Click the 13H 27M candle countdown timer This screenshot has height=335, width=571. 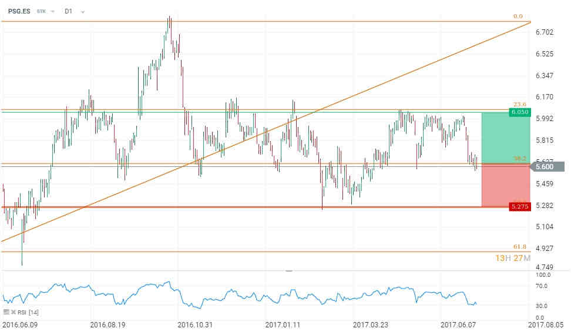click(512, 259)
